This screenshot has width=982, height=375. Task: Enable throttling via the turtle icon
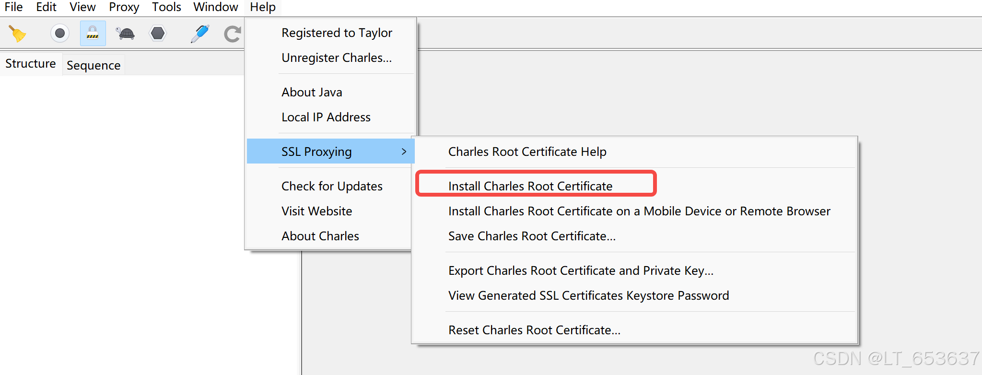click(125, 34)
